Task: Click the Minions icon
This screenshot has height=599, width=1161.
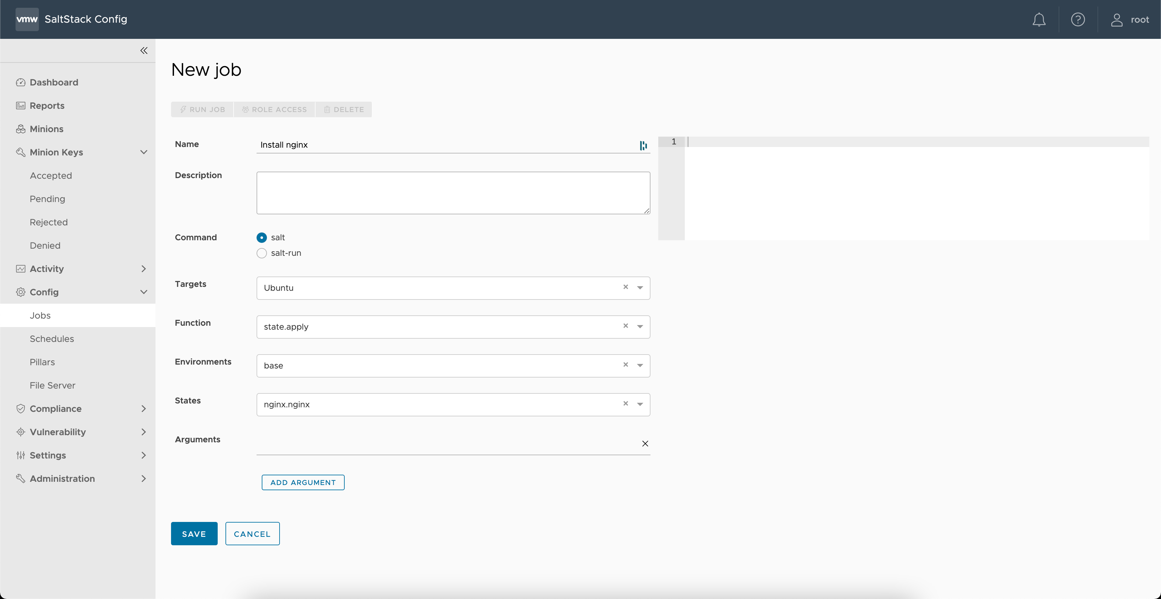Action: coord(21,129)
